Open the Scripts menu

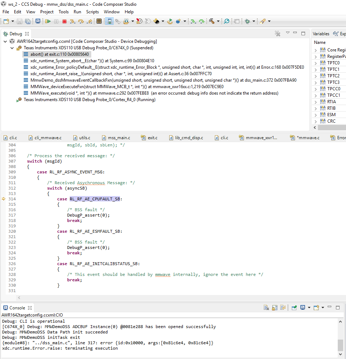[92, 12]
